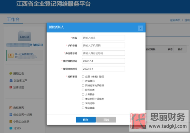Open the 小微企业名录 icon
Viewport: 190px width, 133px height.
11,121
